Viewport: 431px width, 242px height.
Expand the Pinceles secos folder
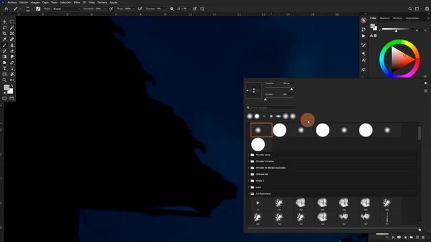point(248,155)
